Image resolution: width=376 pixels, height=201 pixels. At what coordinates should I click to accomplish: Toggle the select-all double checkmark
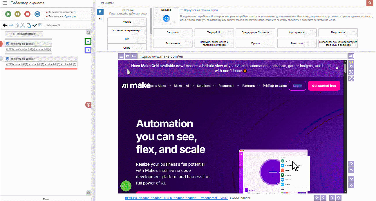(35, 25)
